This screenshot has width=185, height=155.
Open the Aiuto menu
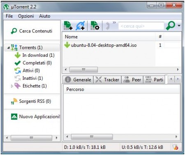(x=44, y=16)
